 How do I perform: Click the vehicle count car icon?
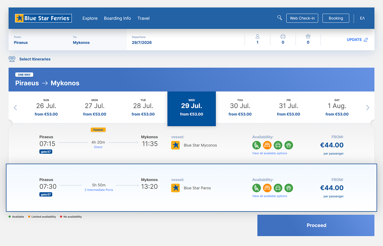coord(283,36)
